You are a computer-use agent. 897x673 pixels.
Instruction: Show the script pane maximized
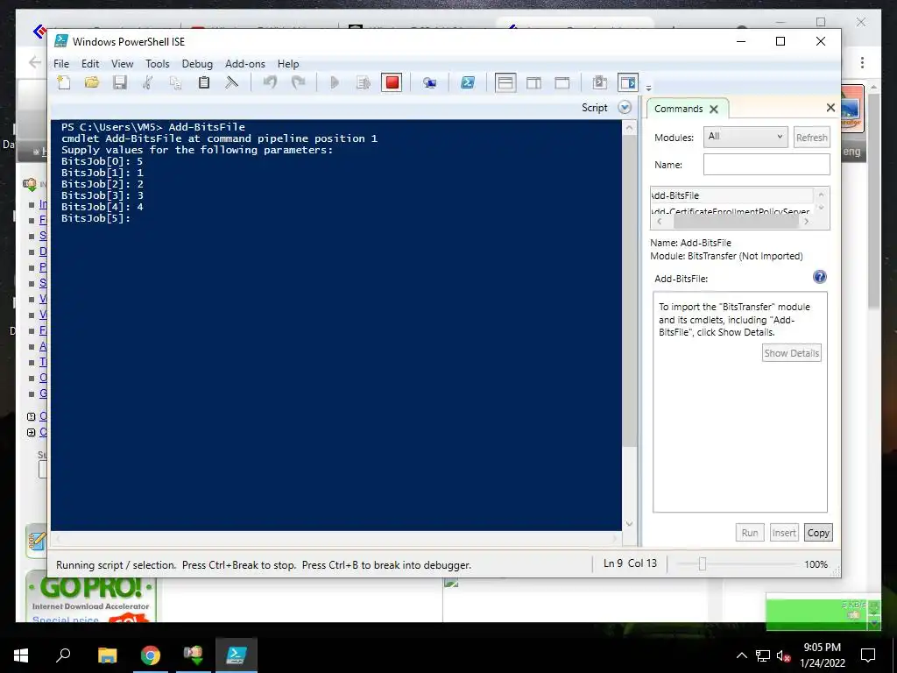coord(562,83)
